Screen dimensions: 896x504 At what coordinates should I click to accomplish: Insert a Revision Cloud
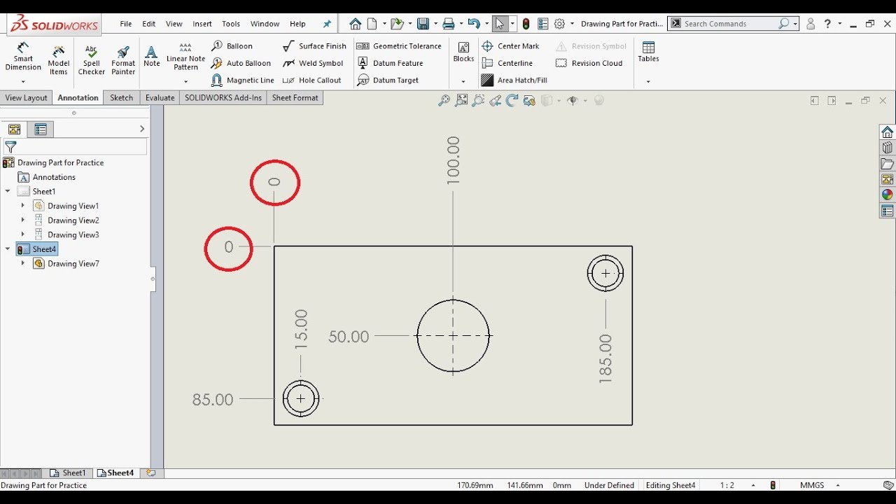click(589, 63)
